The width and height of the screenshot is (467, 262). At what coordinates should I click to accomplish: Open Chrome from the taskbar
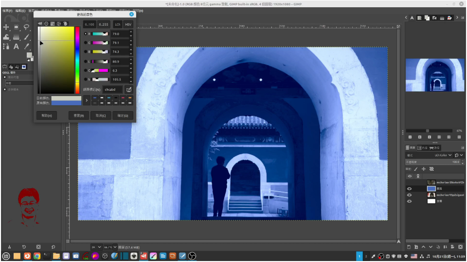click(x=37, y=256)
